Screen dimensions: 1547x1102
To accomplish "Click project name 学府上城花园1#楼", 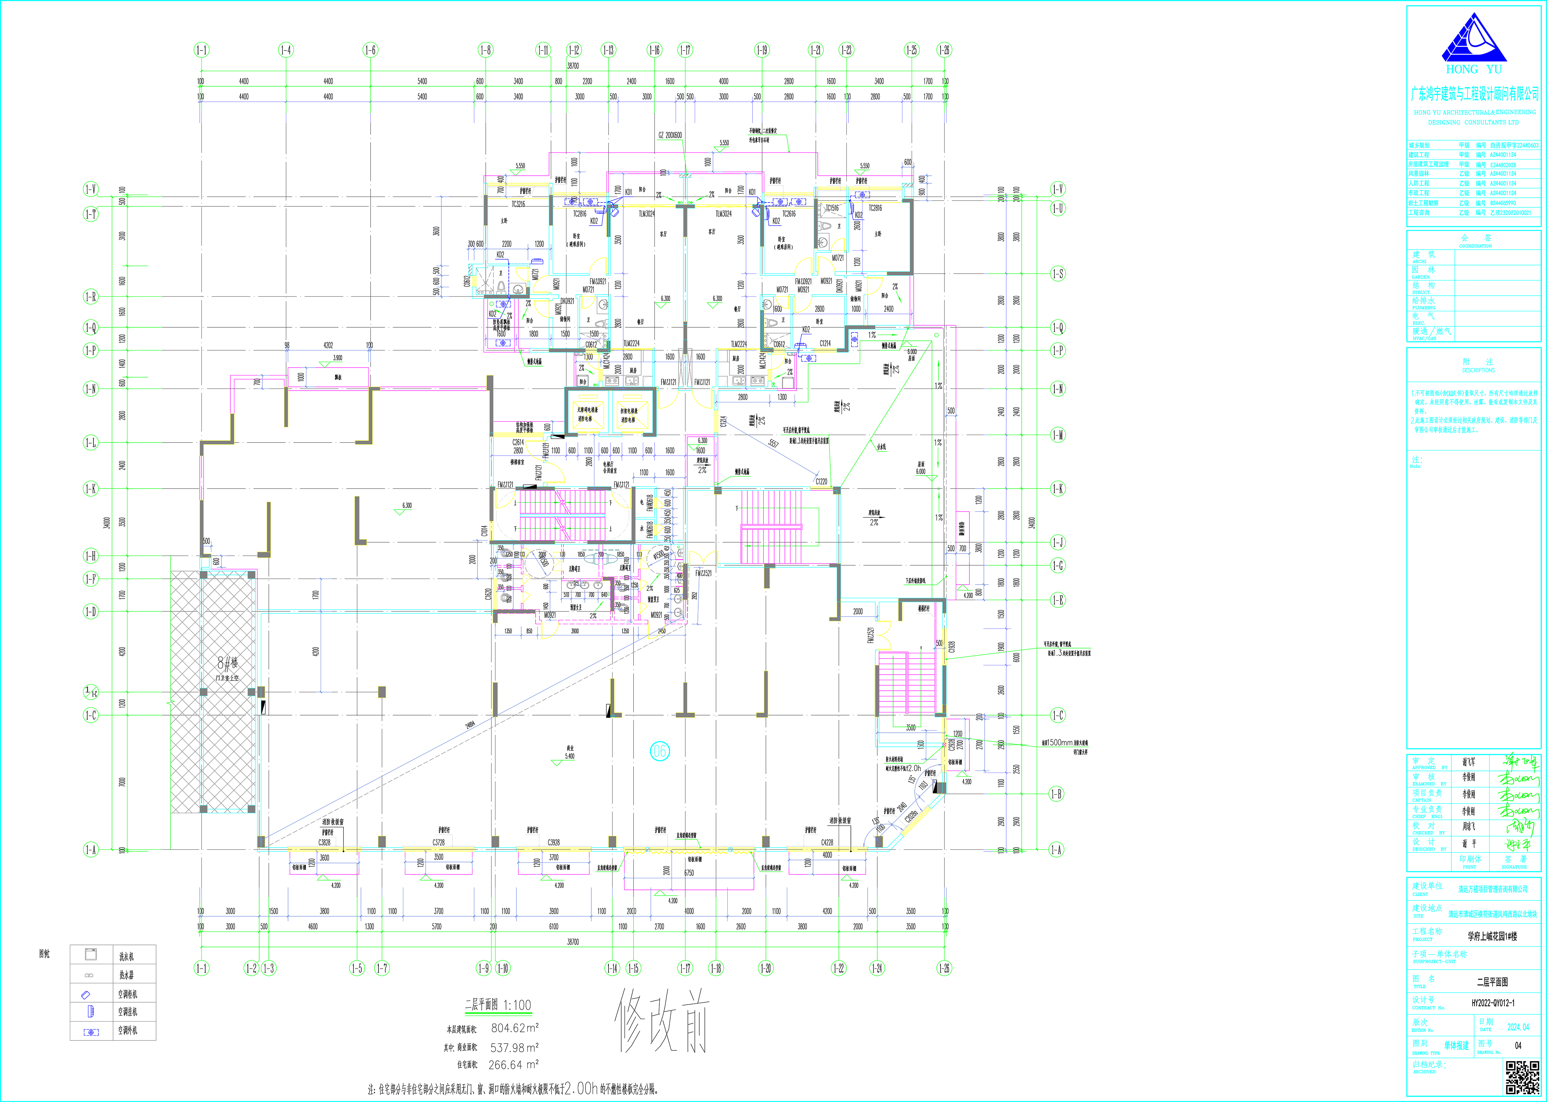I will [1492, 936].
